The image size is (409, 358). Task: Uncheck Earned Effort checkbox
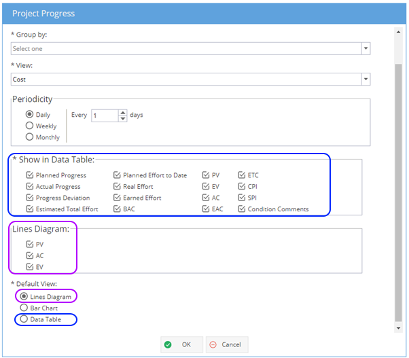click(117, 198)
